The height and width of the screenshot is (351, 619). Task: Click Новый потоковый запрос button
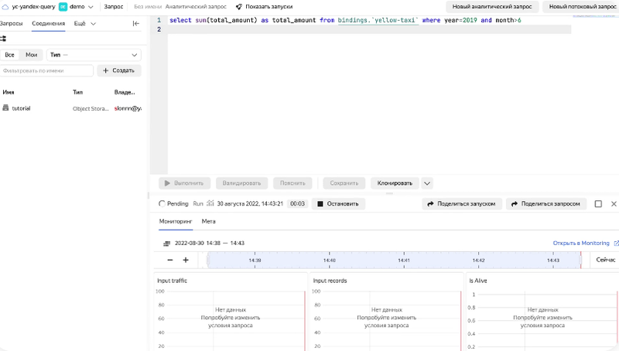click(583, 7)
